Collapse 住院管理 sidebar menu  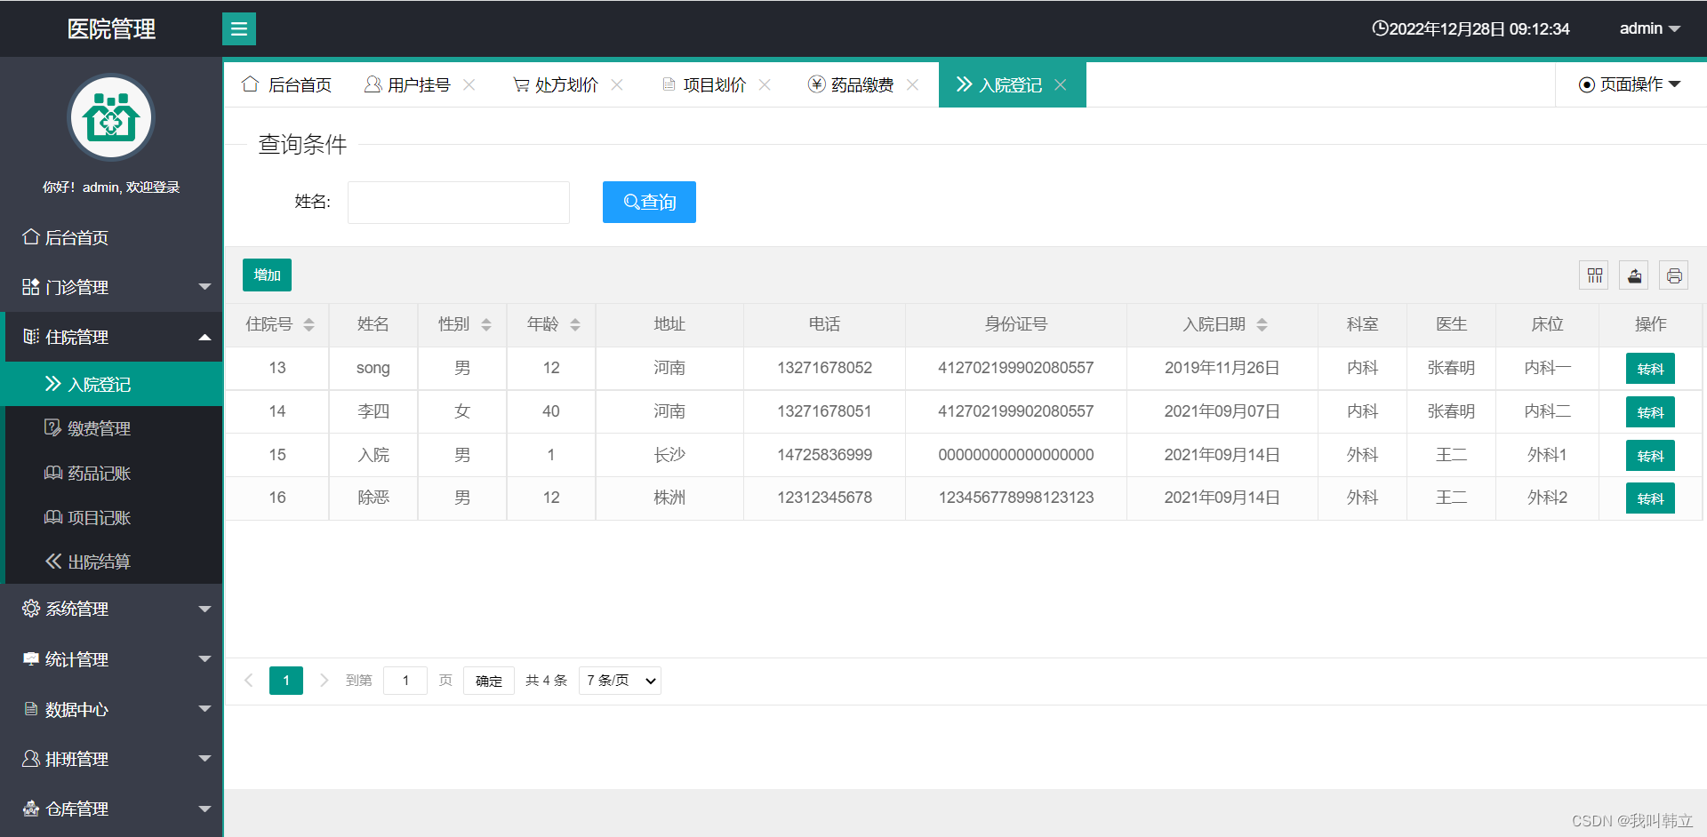point(111,337)
